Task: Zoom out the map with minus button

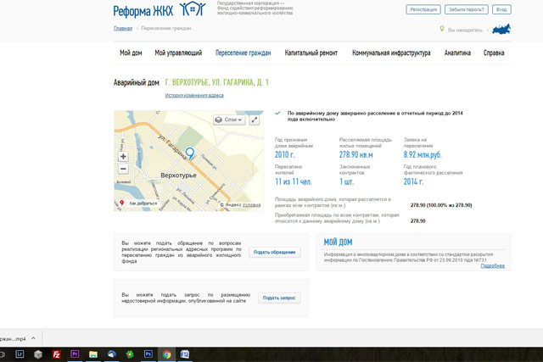Action: (x=123, y=169)
